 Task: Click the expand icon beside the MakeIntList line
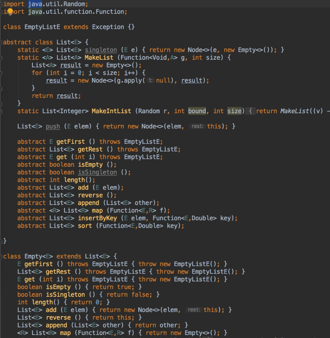[1, 111]
